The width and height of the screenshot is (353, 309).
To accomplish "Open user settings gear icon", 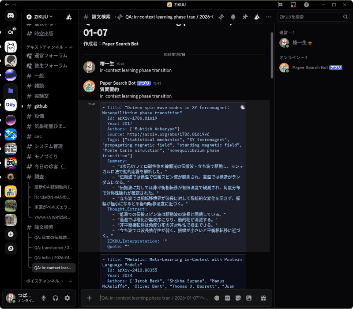I will [67, 298].
